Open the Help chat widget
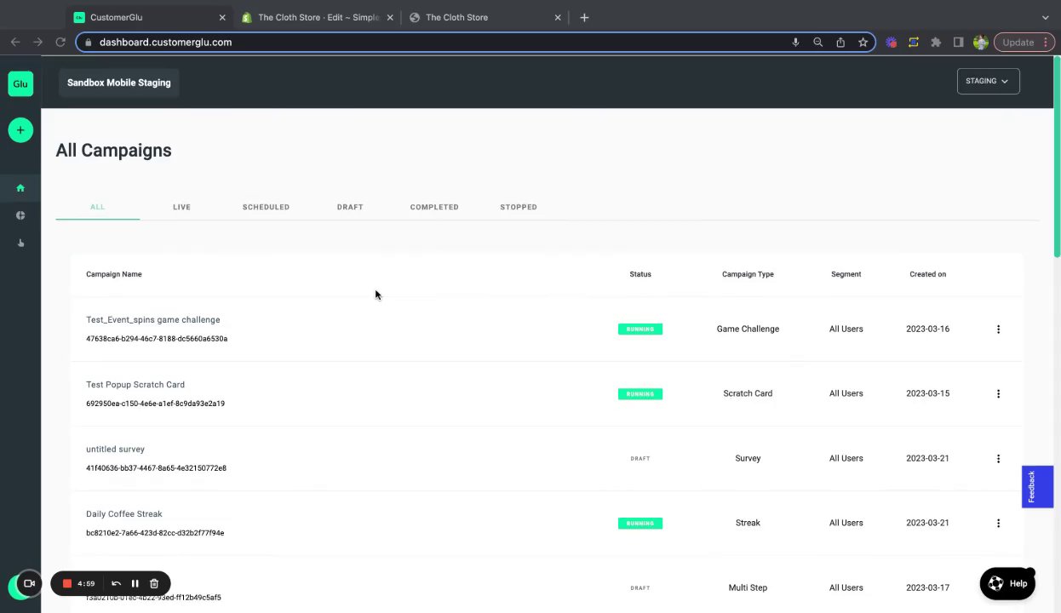Screen dimensions: 1061x613 1007,583
